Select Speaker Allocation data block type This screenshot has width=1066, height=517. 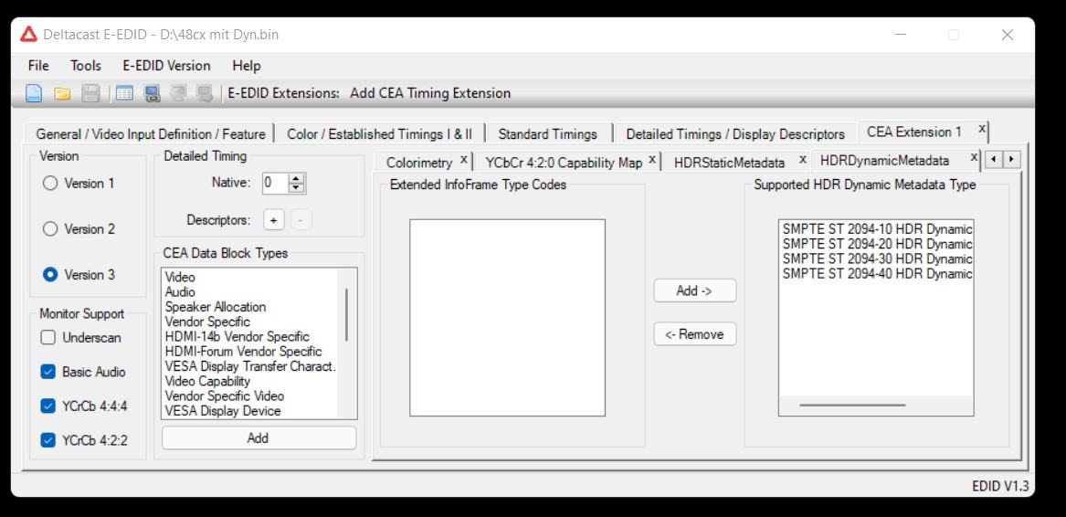216,307
